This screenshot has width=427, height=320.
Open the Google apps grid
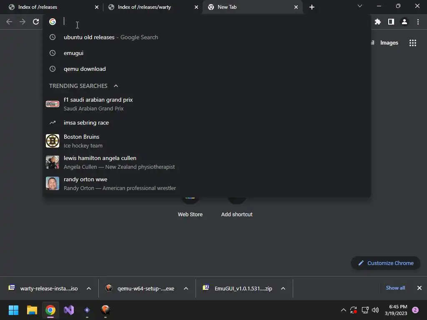click(412, 43)
